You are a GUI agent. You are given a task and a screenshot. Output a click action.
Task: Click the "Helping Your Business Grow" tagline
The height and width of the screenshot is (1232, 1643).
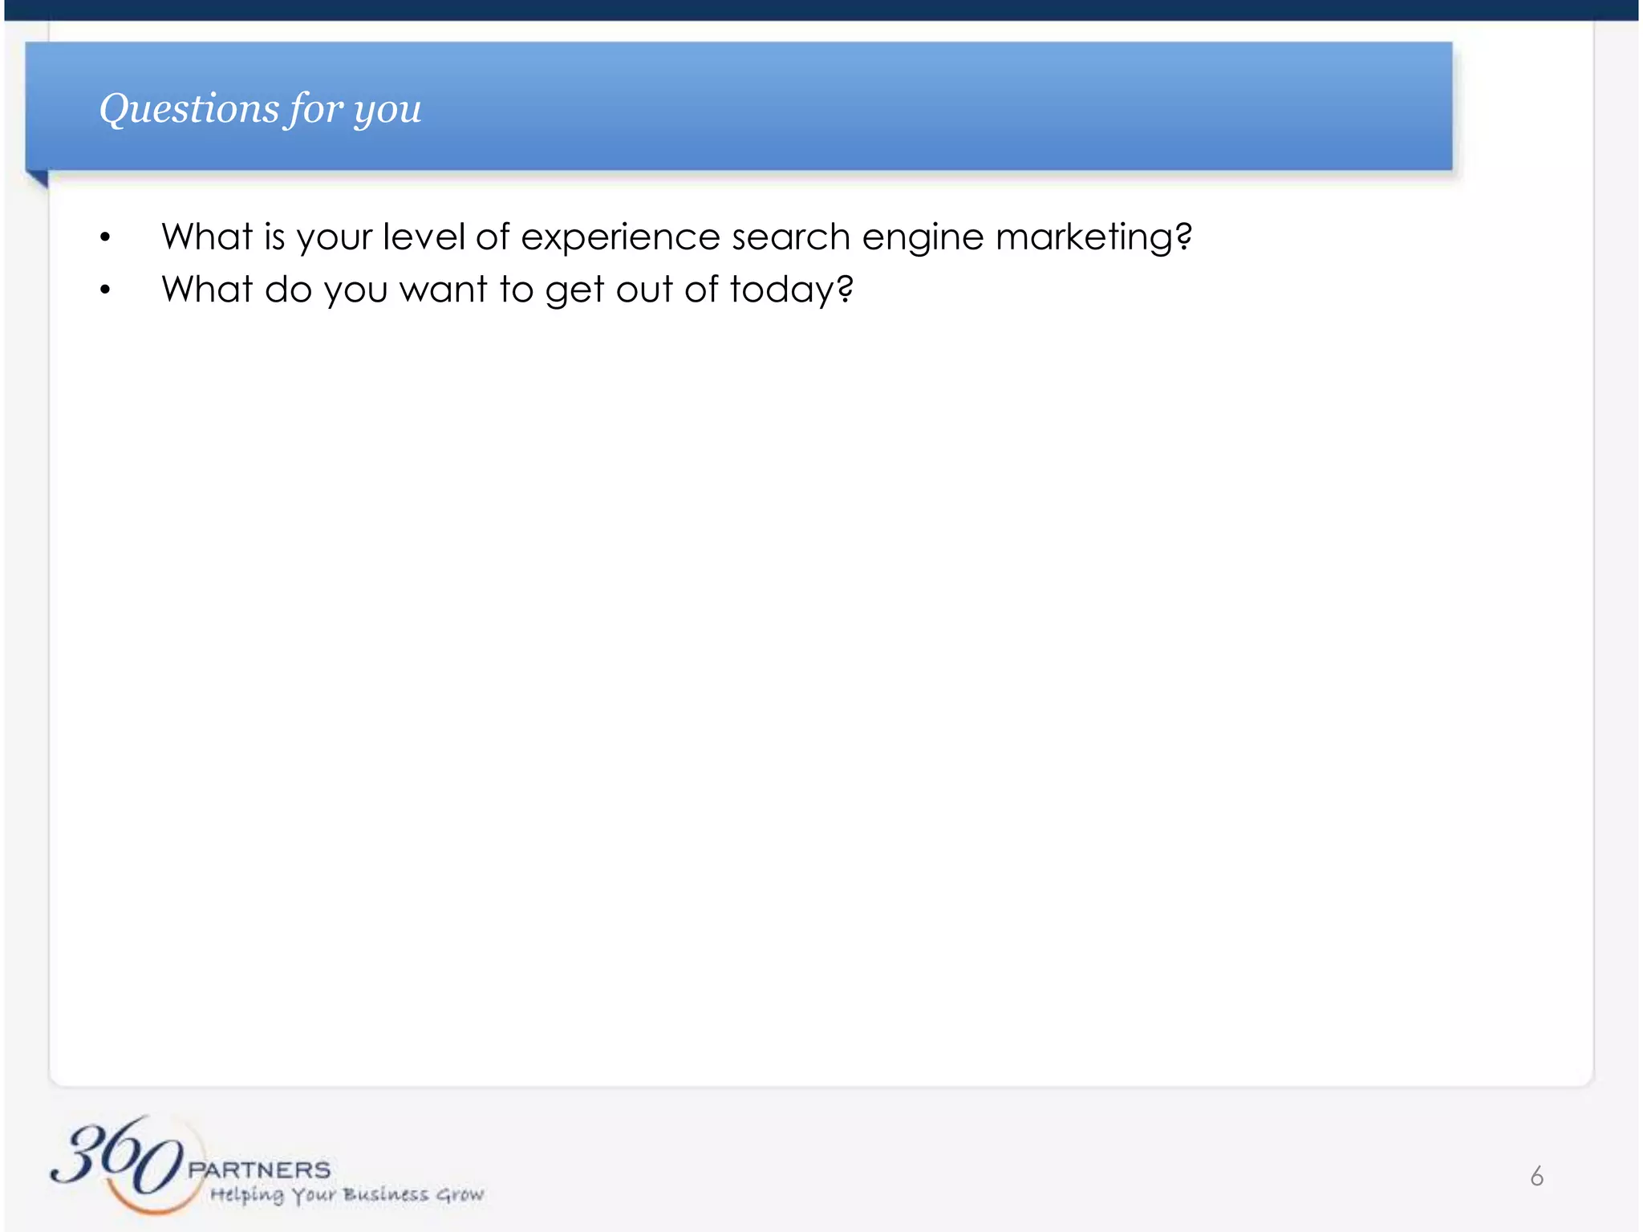[347, 1195]
